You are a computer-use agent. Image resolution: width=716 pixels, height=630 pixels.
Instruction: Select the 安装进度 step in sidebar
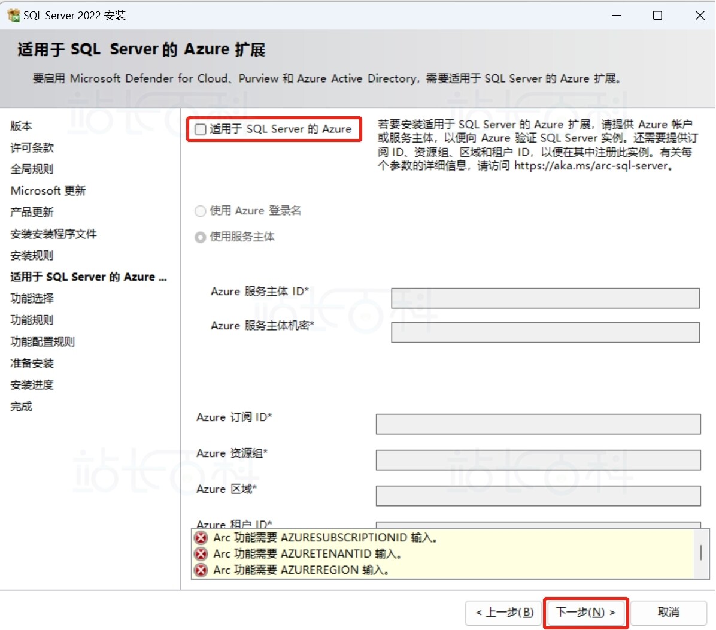(32, 385)
